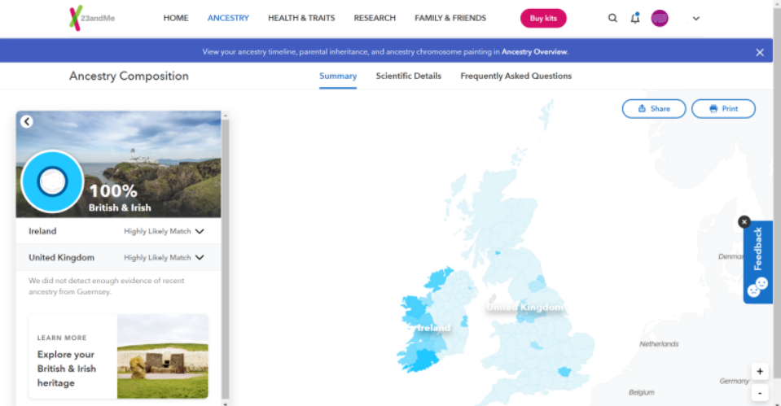Click the Ireland label on the map

(x=434, y=328)
